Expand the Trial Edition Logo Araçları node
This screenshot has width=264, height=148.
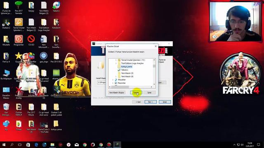tap(116, 63)
